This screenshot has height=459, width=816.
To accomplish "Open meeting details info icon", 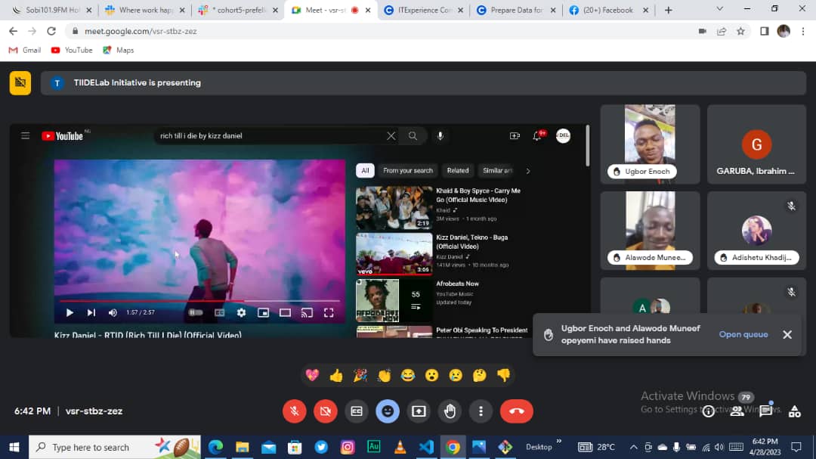I will coord(708,411).
